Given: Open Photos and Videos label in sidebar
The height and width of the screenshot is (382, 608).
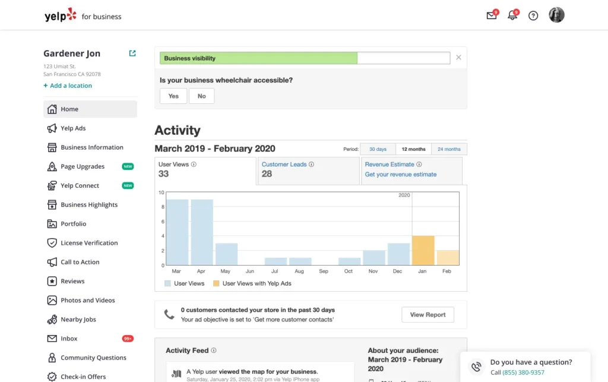Looking at the screenshot, I should (x=88, y=300).
